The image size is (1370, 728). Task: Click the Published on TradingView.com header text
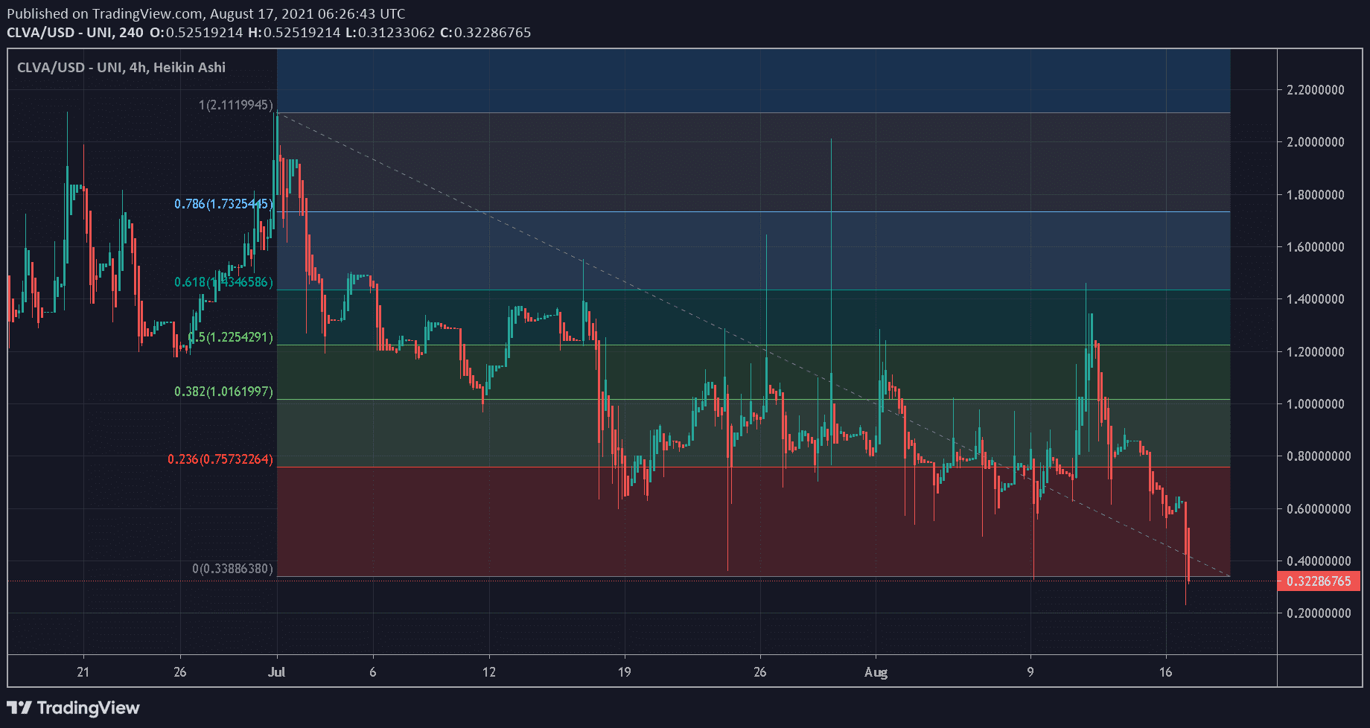pos(206,13)
